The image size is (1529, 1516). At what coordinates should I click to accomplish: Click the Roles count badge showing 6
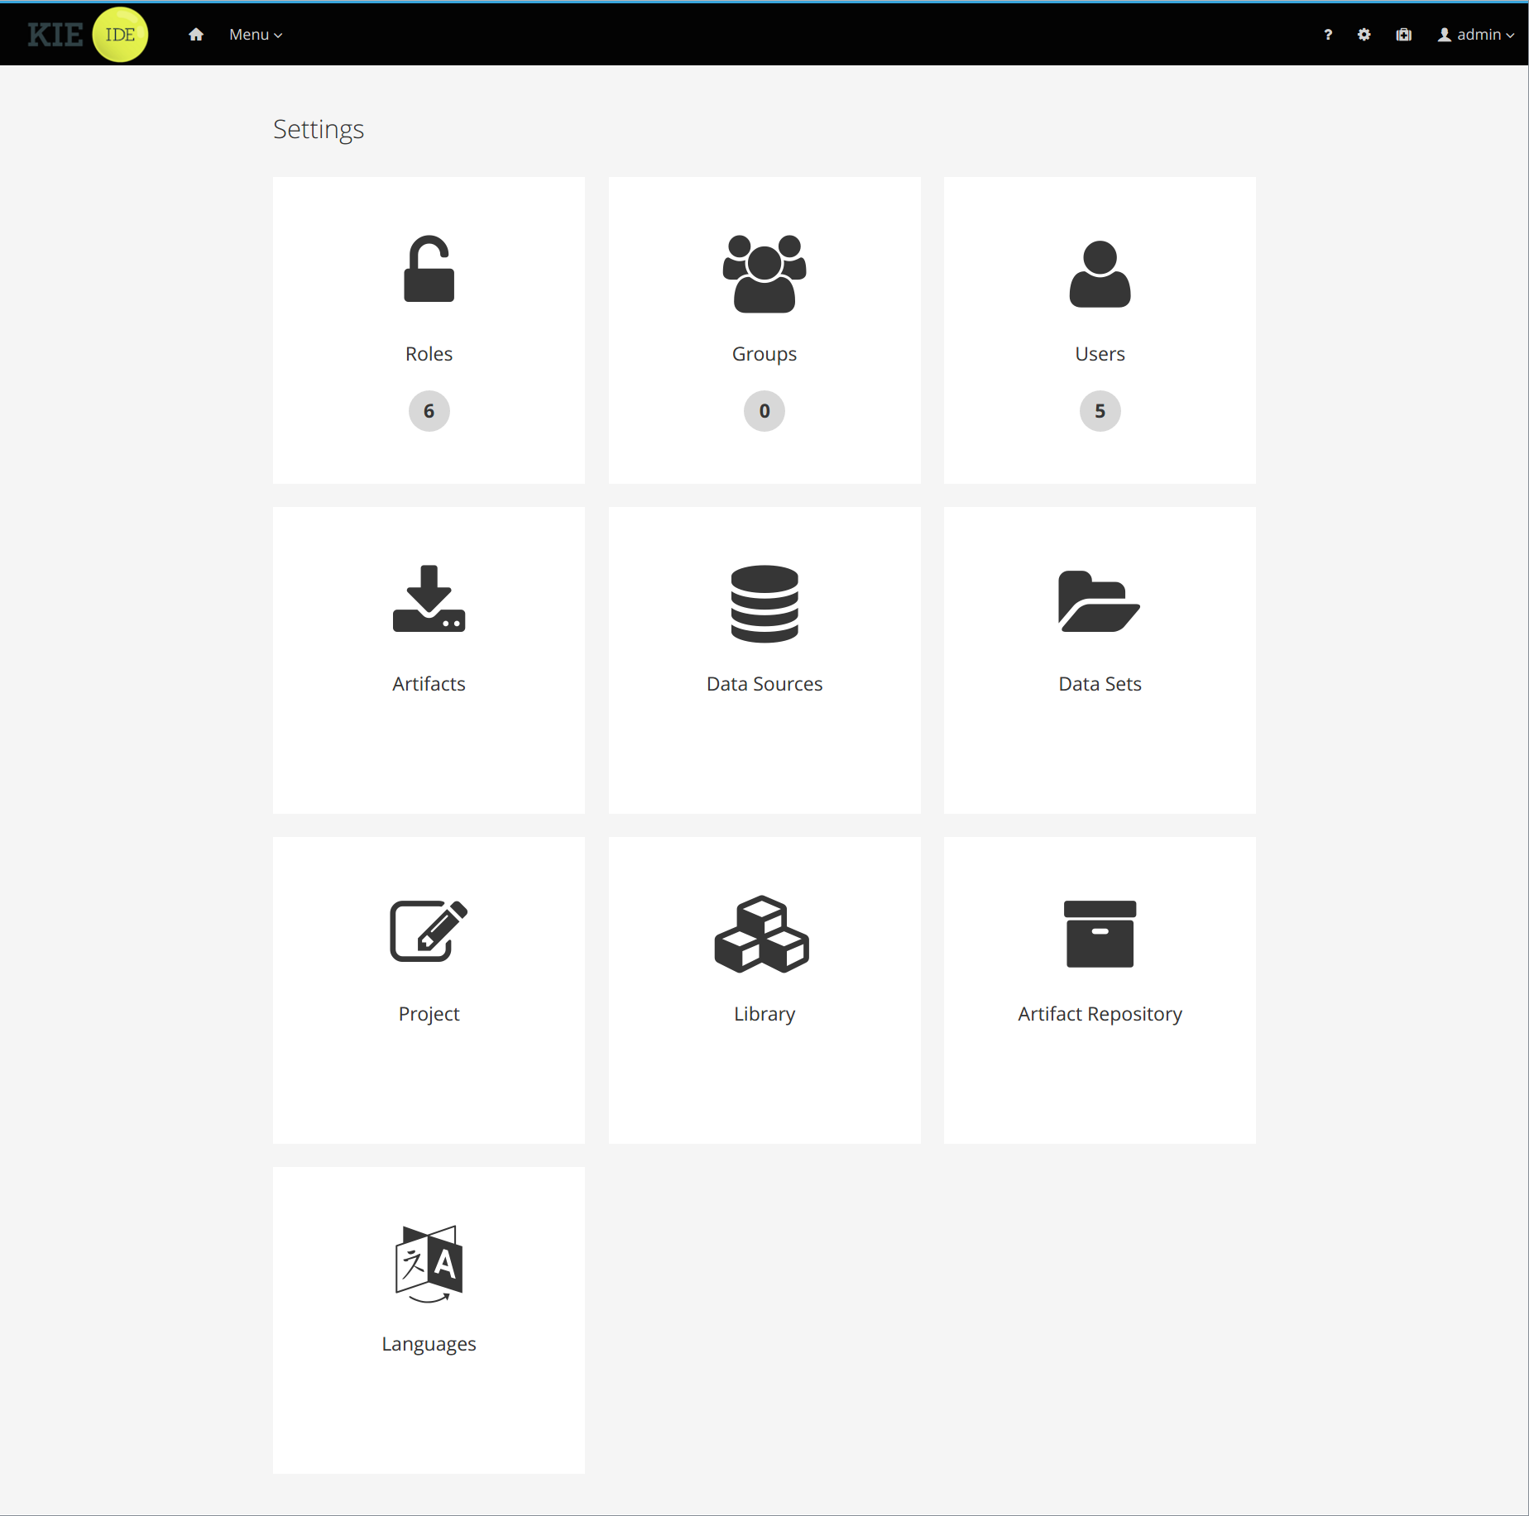click(429, 411)
